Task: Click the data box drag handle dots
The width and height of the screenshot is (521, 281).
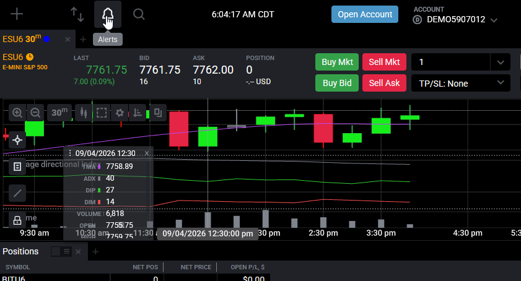Action: tap(70, 153)
